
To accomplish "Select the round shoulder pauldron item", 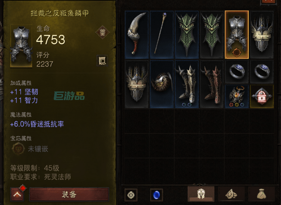I will 162,84.
